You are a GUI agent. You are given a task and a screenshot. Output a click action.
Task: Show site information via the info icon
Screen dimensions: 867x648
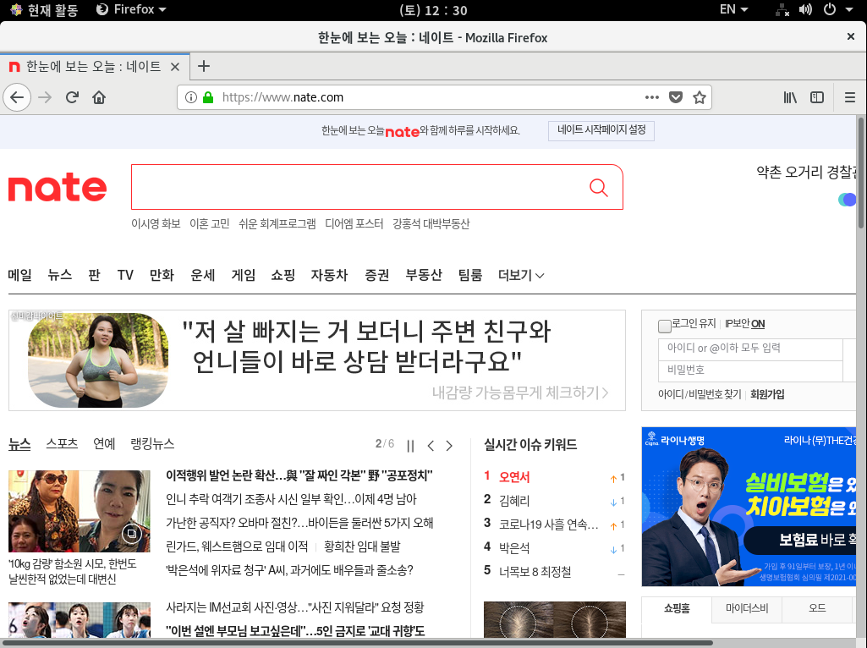click(191, 97)
